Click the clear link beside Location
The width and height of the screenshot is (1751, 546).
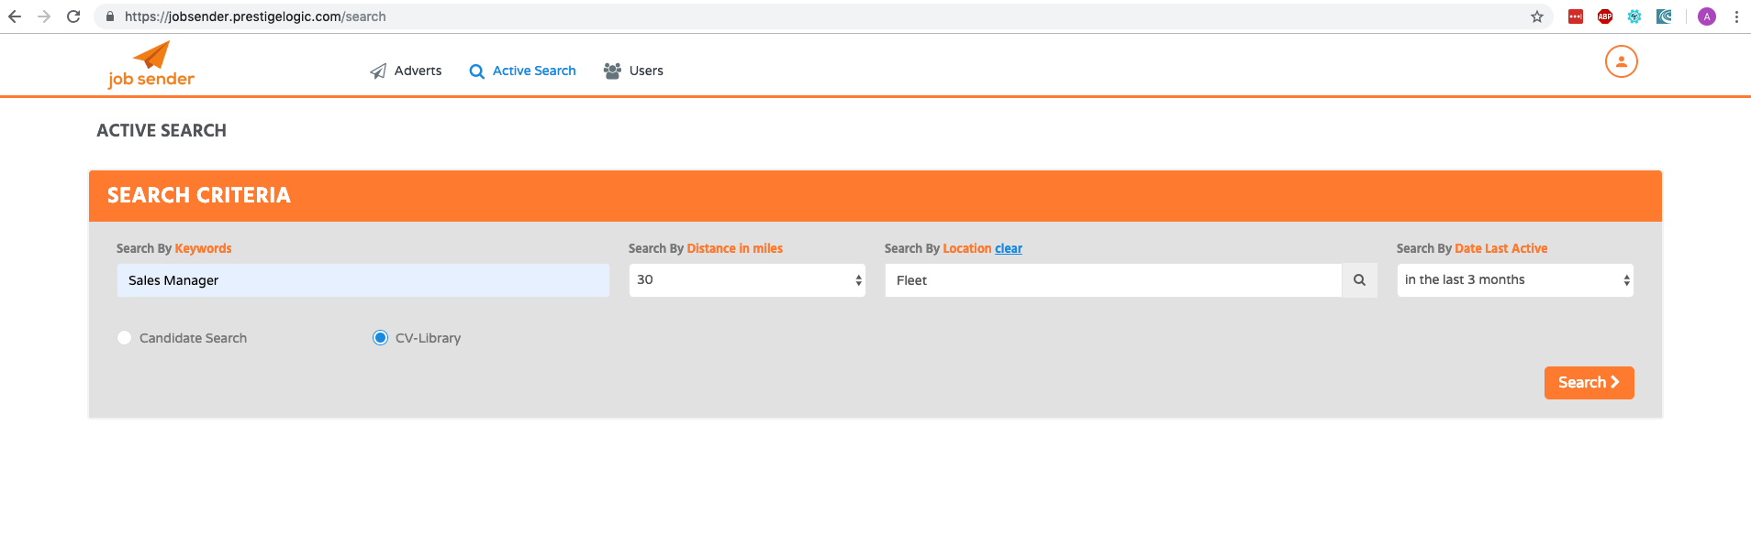click(1009, 248)
